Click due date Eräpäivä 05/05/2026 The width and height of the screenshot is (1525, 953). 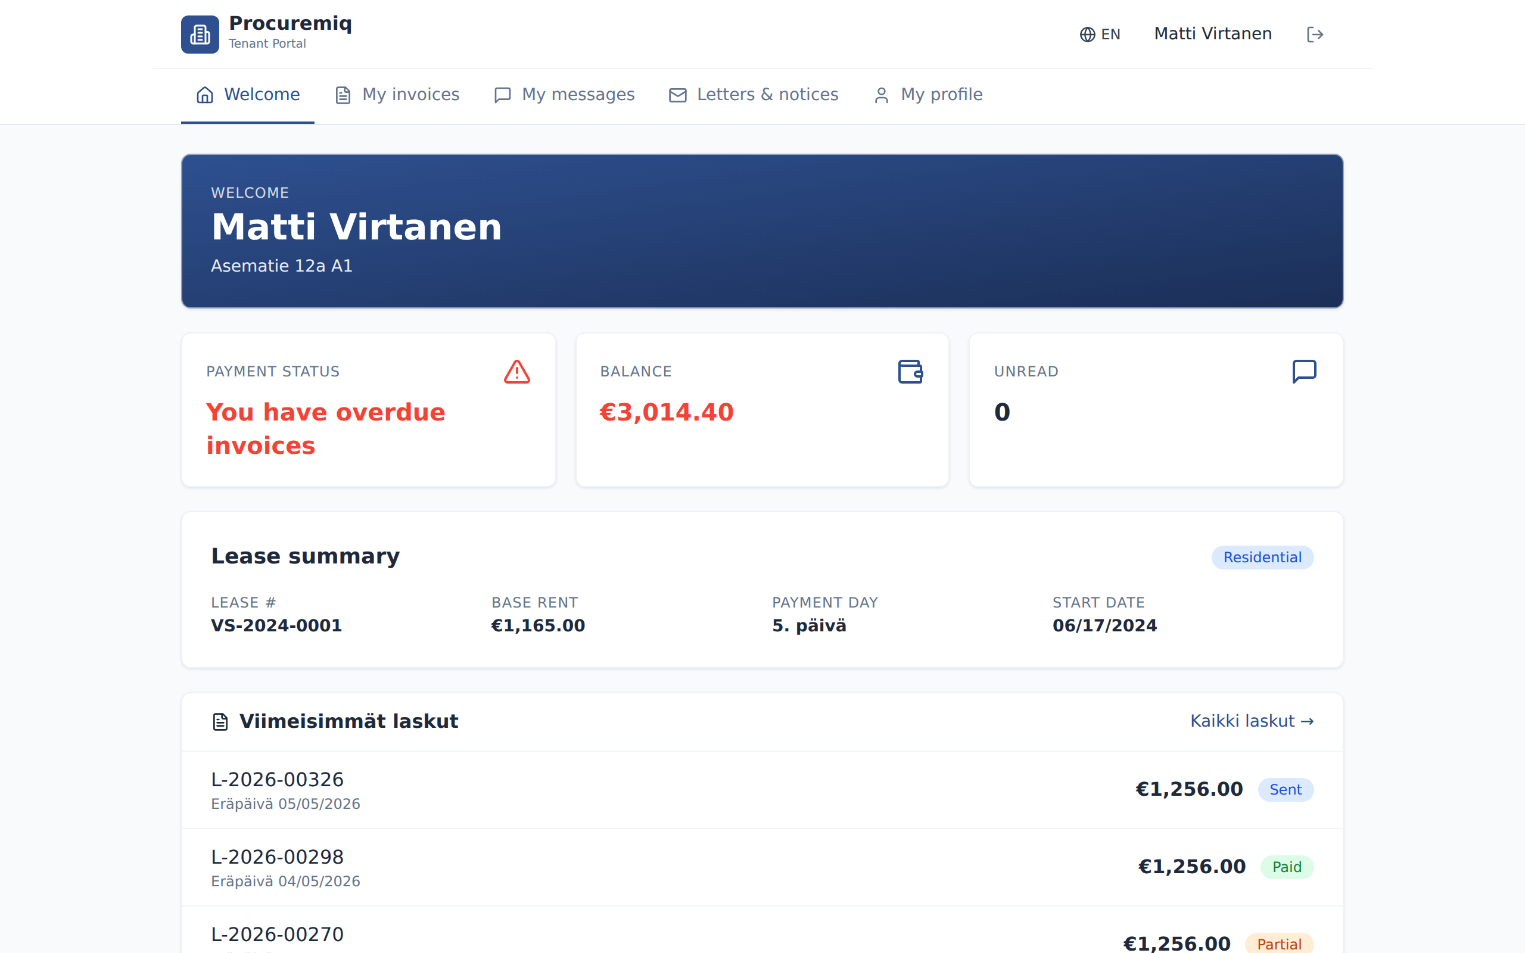tap(285, 804)
